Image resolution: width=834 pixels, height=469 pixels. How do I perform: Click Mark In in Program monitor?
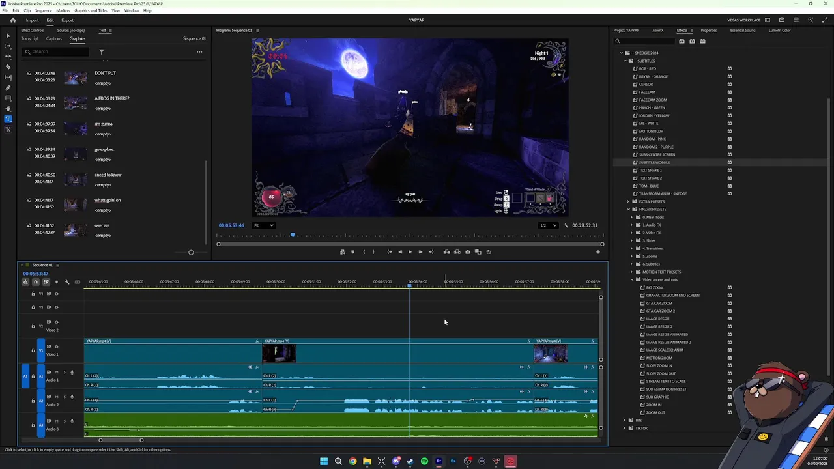click(364, 252)
